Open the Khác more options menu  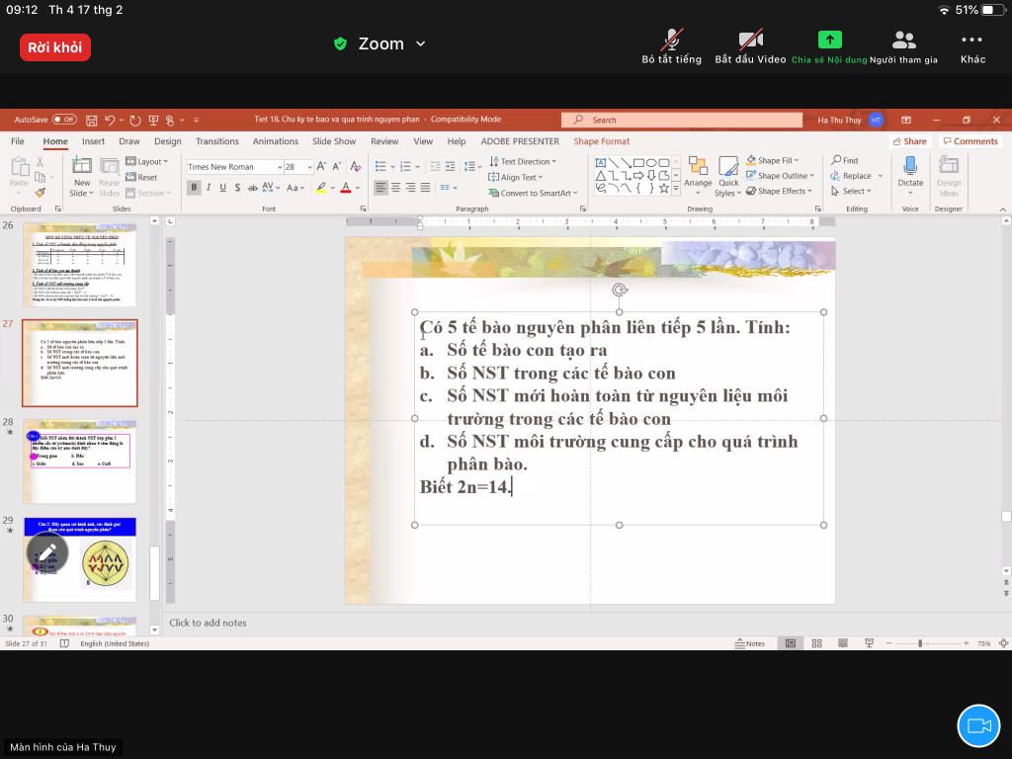coord(972,46)
